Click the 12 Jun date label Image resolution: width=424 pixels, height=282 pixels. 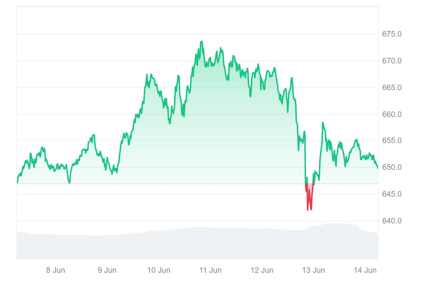[262, 270]
